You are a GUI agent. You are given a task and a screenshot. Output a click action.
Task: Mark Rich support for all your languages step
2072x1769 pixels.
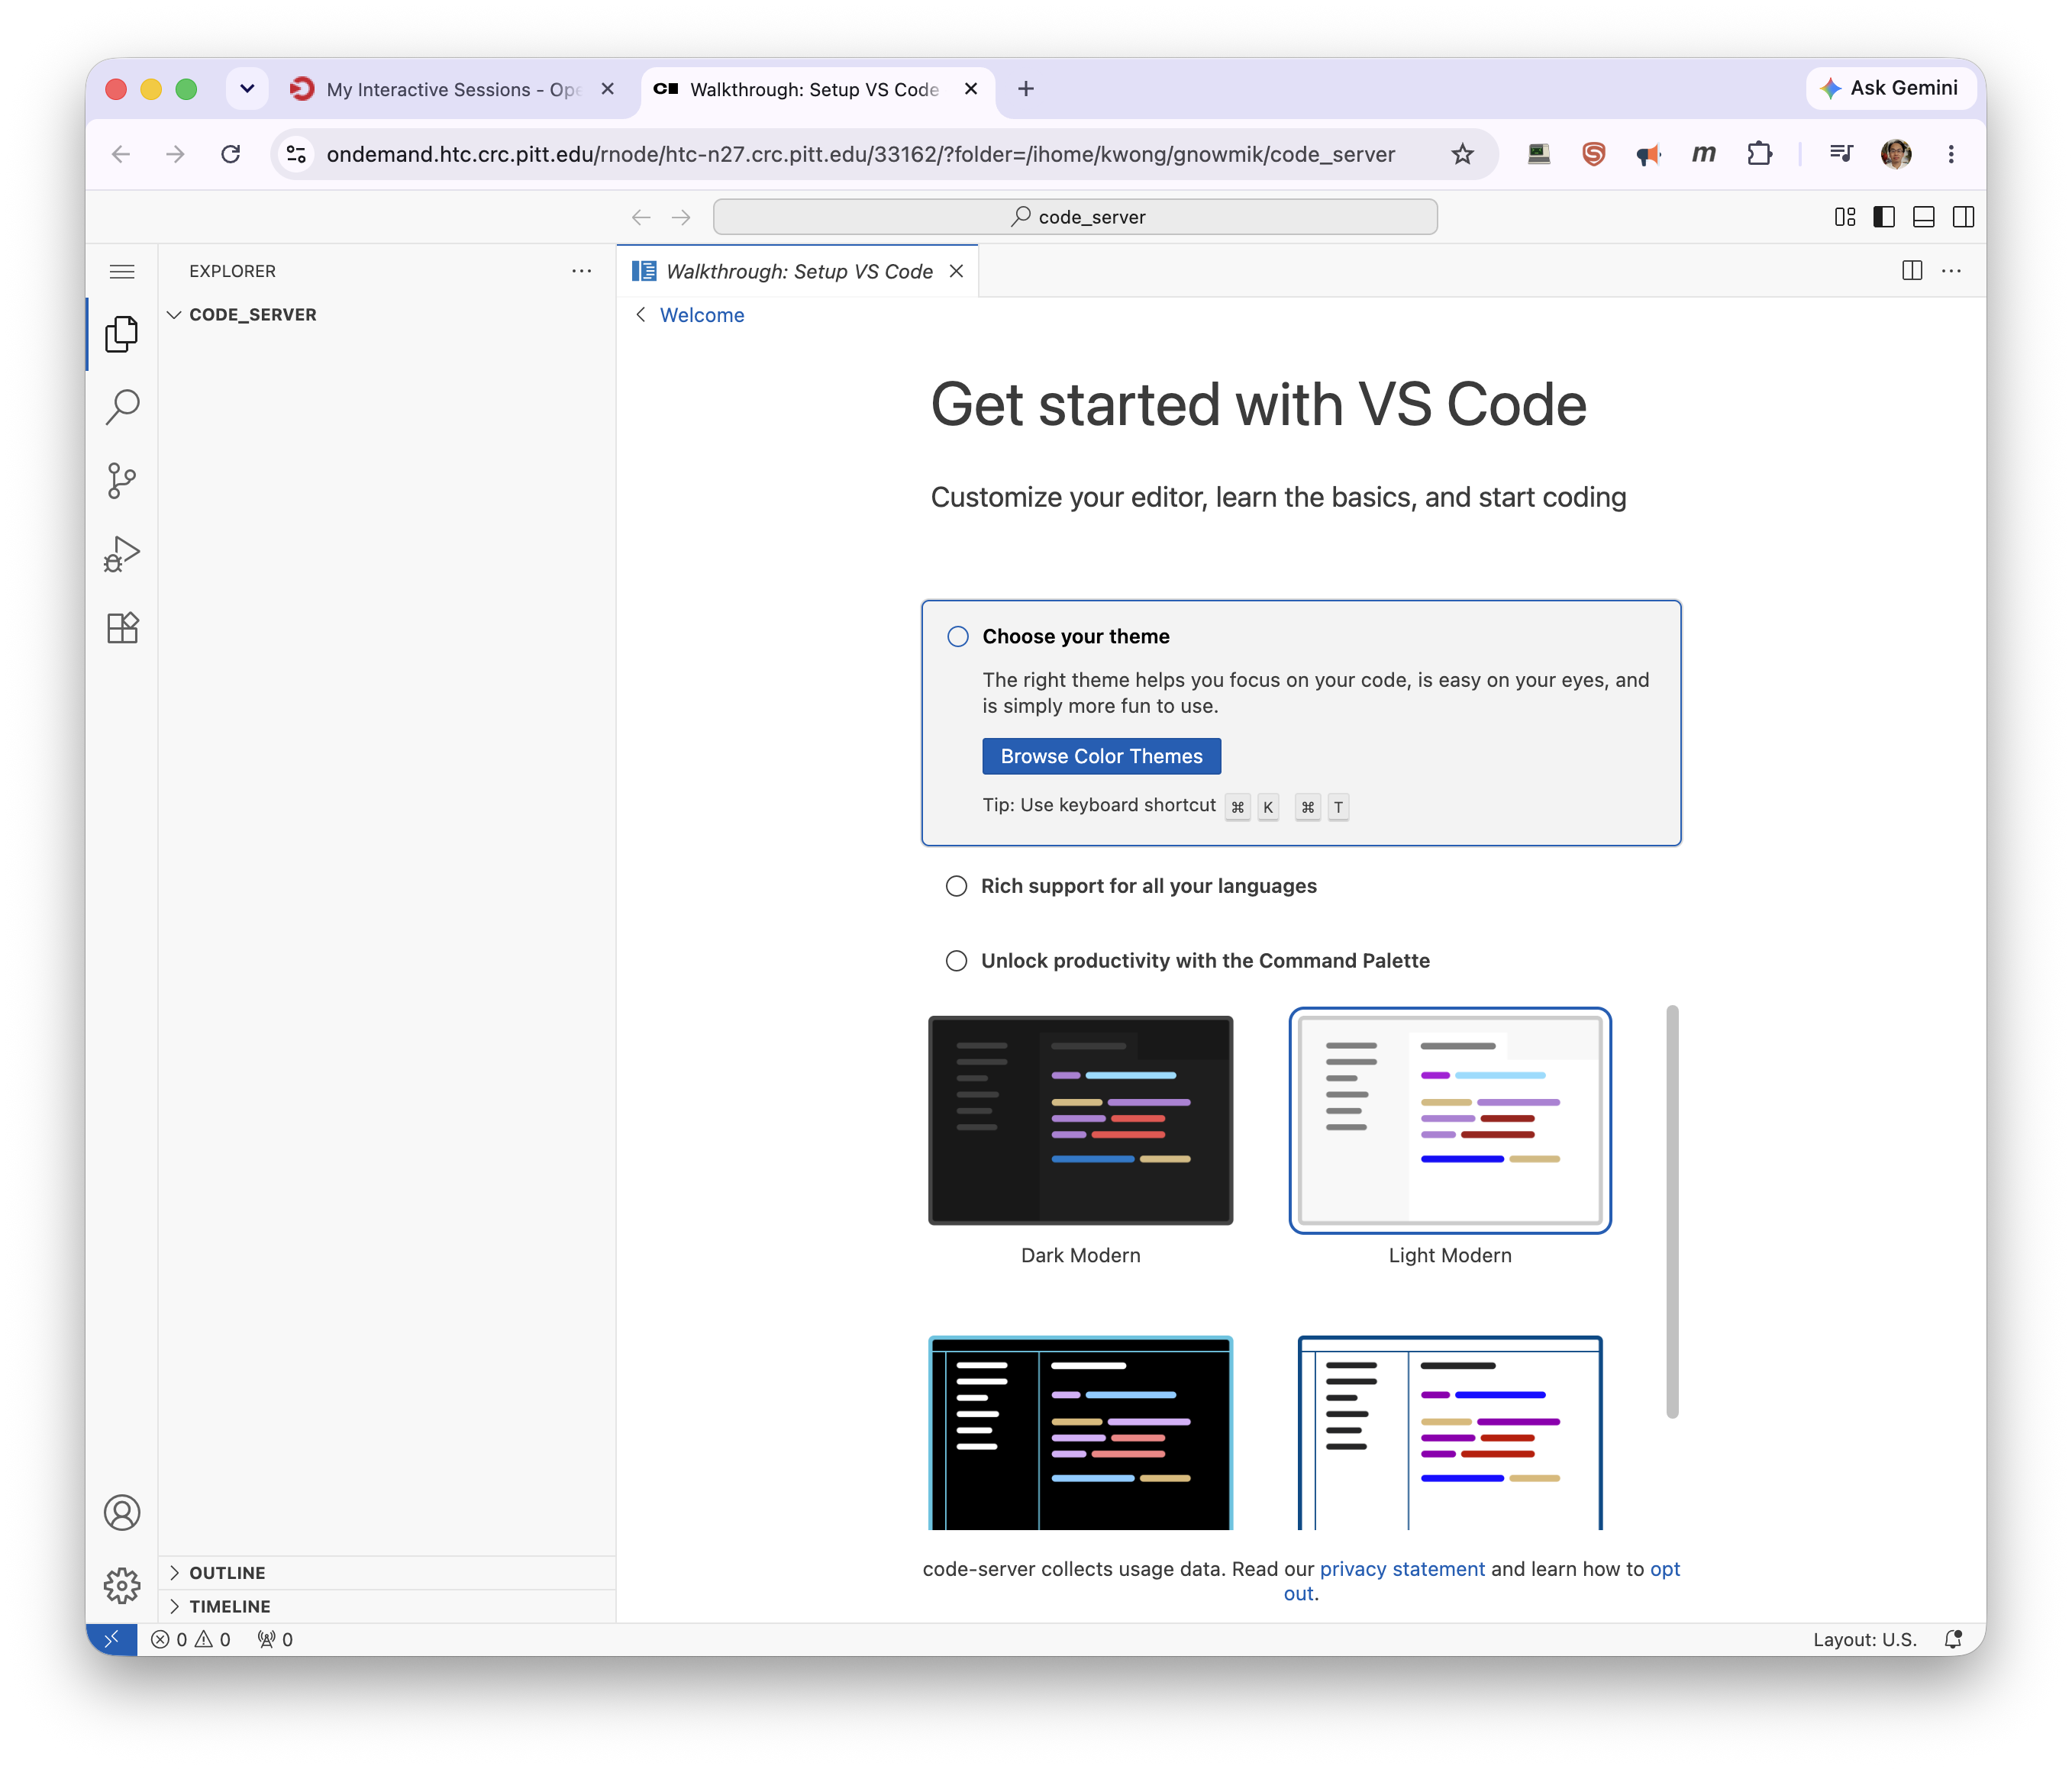click(x=957, y=887)
